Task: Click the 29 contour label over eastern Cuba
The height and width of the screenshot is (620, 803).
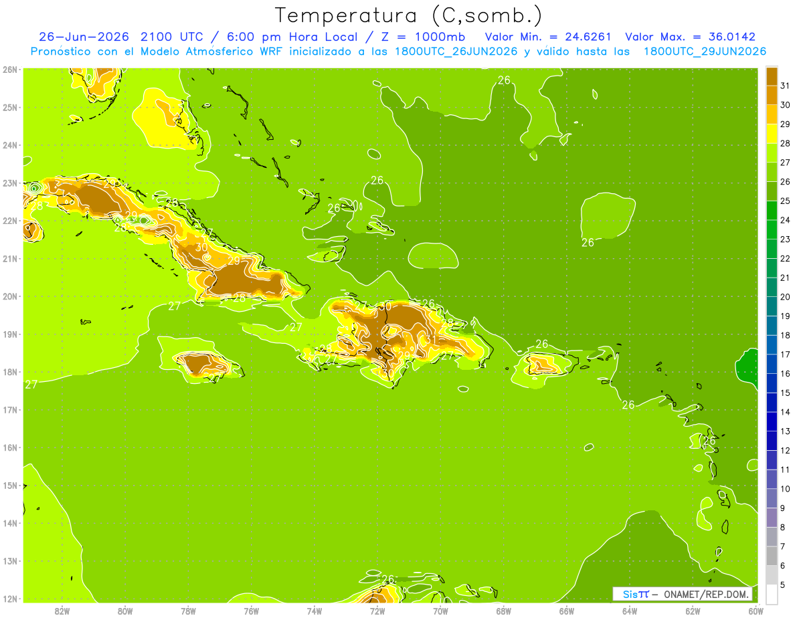Action: coord(234,261)
